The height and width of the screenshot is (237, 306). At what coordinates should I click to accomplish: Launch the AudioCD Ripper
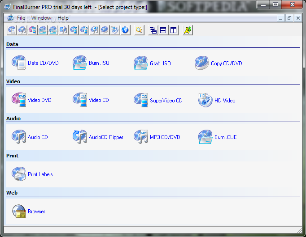click(98, 137)
